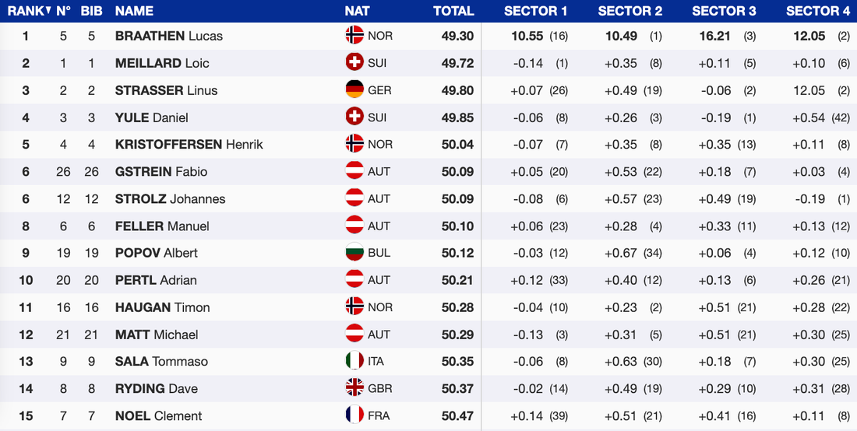Click Austrian flag icon for Gstrein Fabio
This screenshot has height=431, width=857.
pyautogui.click(x=354, y=171)
